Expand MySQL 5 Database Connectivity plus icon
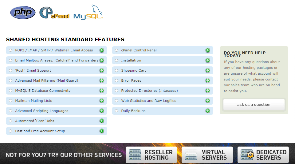Image resolution: width=295 pixels, height=164 pixels. [102, 91]
